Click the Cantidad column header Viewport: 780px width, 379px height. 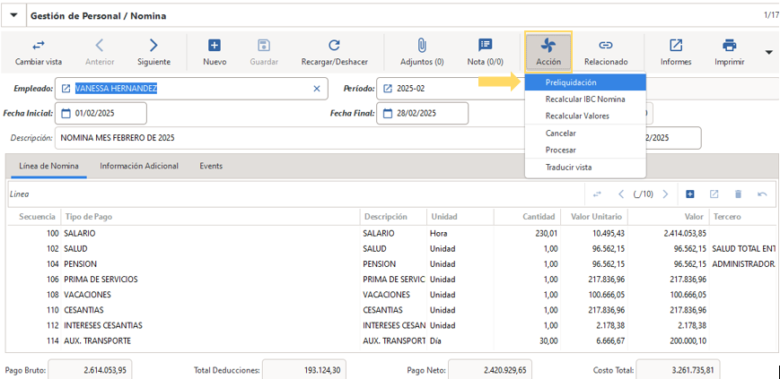tap(527, 217)
